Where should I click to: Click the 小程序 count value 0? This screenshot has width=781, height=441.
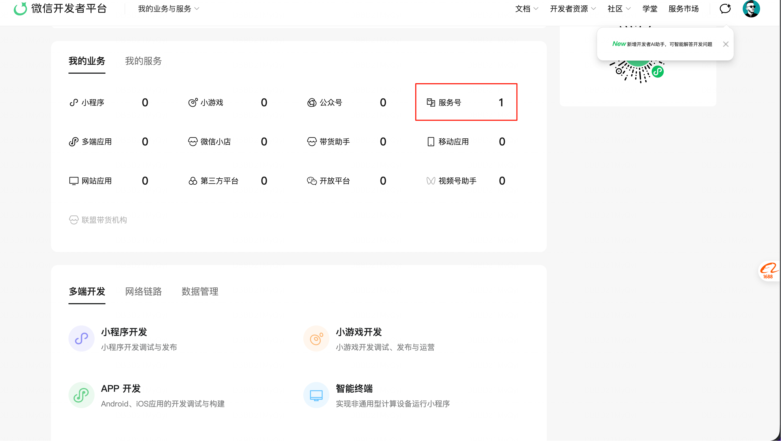pos(145,103)
